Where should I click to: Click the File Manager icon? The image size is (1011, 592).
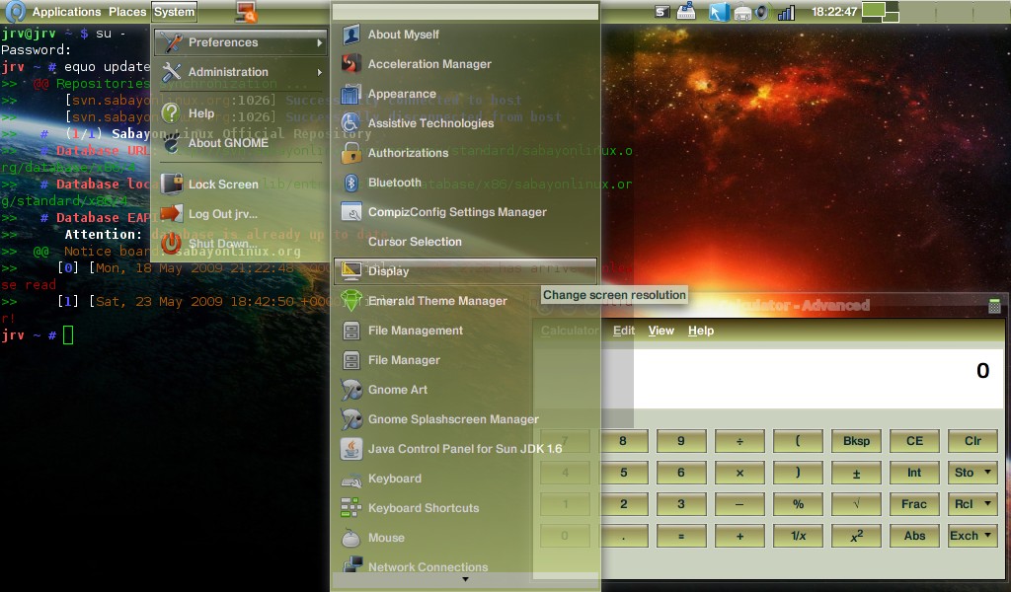351,361
